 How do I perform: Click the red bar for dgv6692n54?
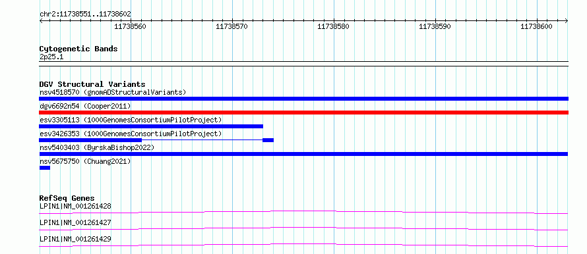tap(303, 113)
